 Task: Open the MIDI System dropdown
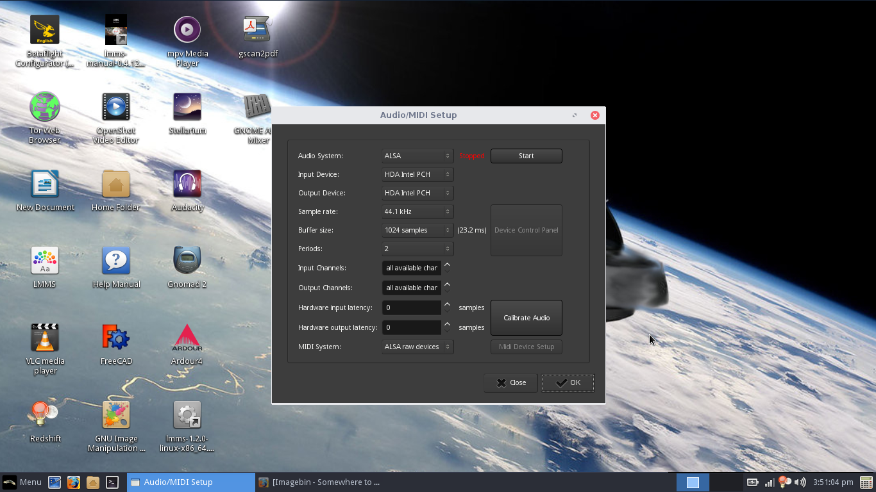pos(417,347)
